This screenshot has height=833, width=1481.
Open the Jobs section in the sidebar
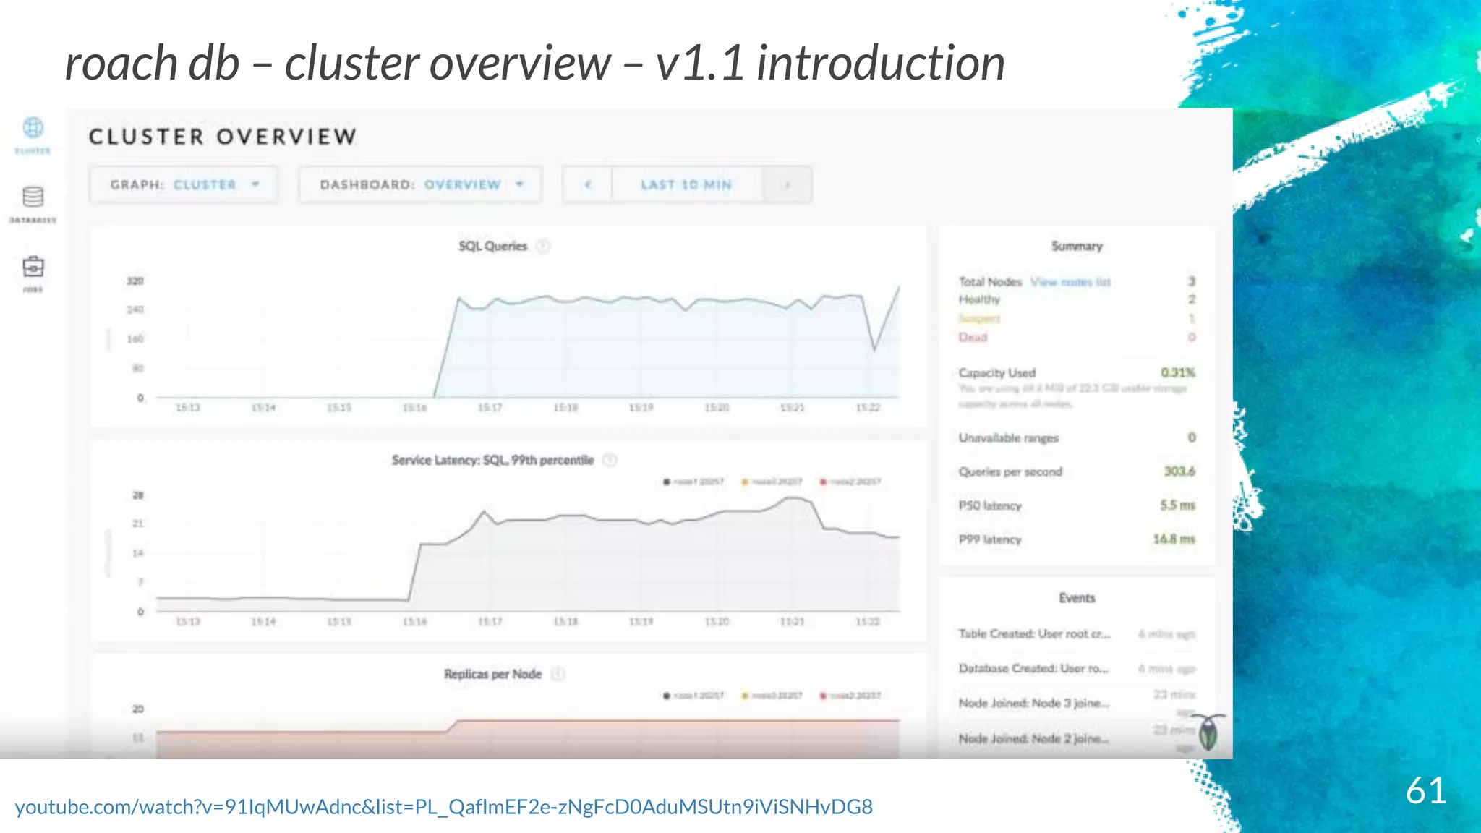point(33,273)
